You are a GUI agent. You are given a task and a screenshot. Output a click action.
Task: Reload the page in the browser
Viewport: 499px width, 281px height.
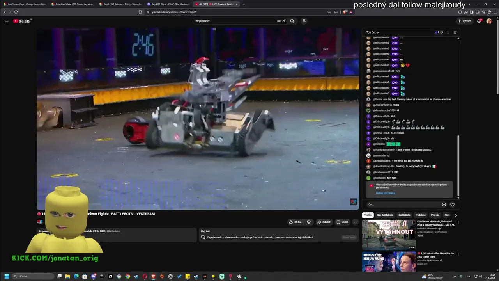pyautogui.click(x=16, y=12)
